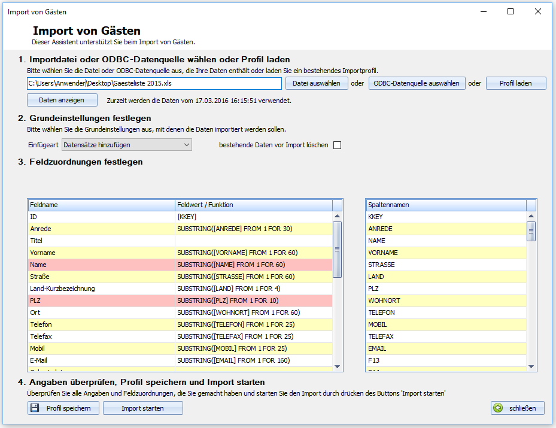
Task: Select KKEY in the Spaltennamen list
Action: click(446, 217)
